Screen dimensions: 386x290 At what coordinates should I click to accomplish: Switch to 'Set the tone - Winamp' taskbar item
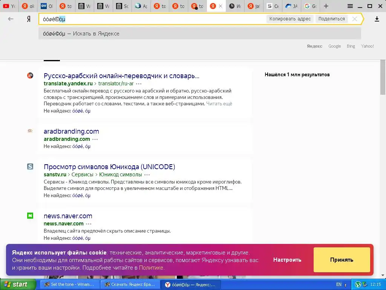[70, 284]
